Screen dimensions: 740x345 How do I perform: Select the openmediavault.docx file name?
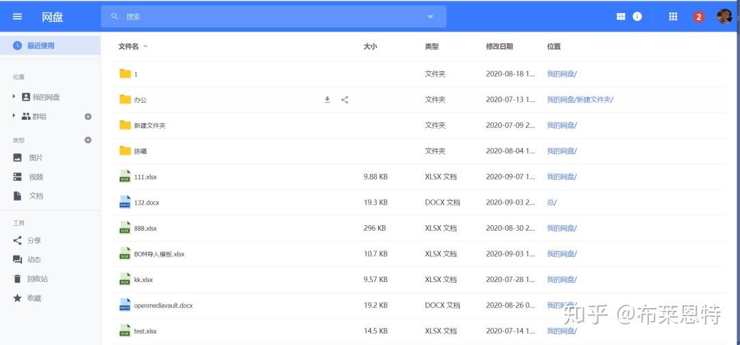[163, 305]
